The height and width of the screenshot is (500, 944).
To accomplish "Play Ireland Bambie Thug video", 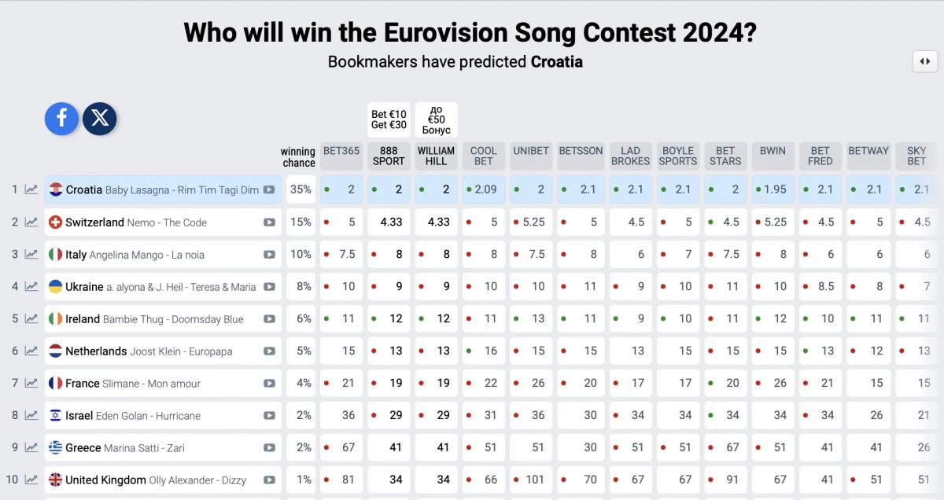I will click(269, 319).
